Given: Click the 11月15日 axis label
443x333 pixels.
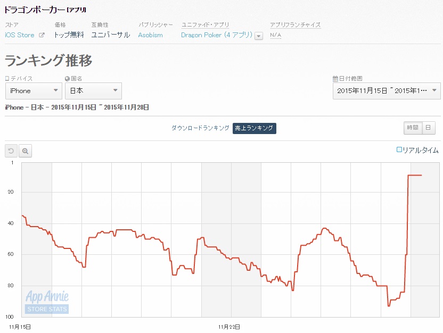Looking at the screenshot, I should coord(20,327).
